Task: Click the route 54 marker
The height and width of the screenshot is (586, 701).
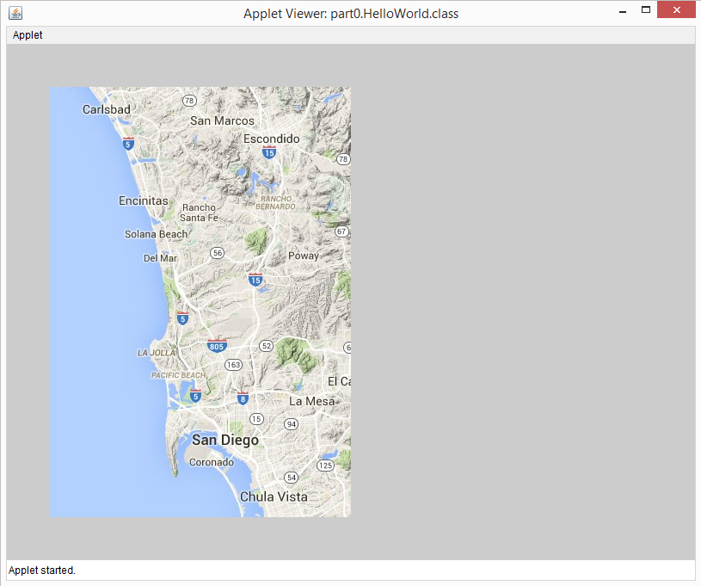Action: pyautogui.click(x=292, y=478)
